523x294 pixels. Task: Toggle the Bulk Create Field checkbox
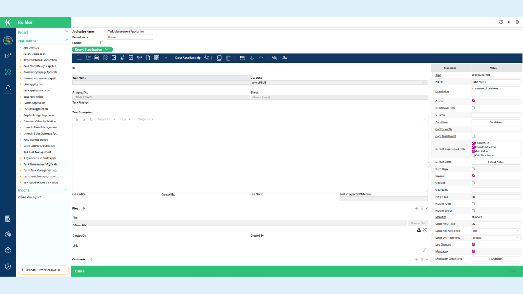[x=473, y=108]
